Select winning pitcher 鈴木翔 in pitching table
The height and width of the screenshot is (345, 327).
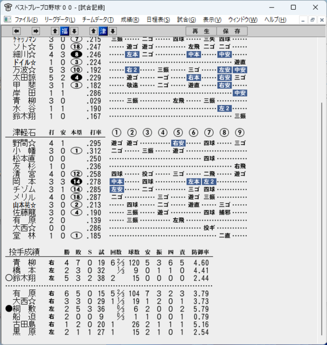click(x=24, y=278)
